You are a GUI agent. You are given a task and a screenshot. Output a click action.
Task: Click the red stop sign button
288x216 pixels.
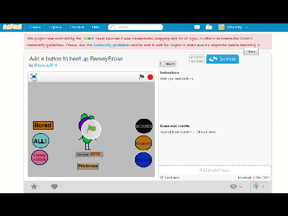pyautogui.click(x=150, y=77)
